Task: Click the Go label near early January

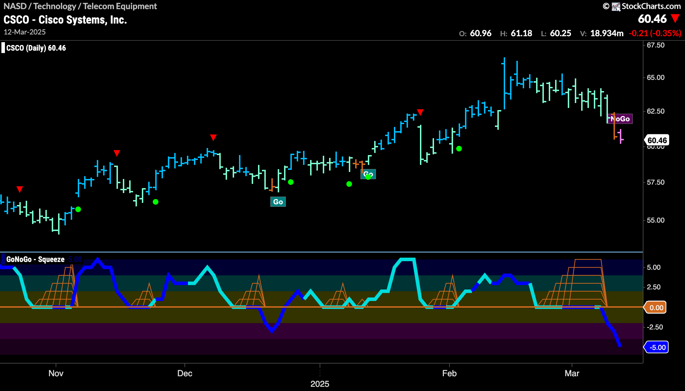Action: click(x=368, y=174)
